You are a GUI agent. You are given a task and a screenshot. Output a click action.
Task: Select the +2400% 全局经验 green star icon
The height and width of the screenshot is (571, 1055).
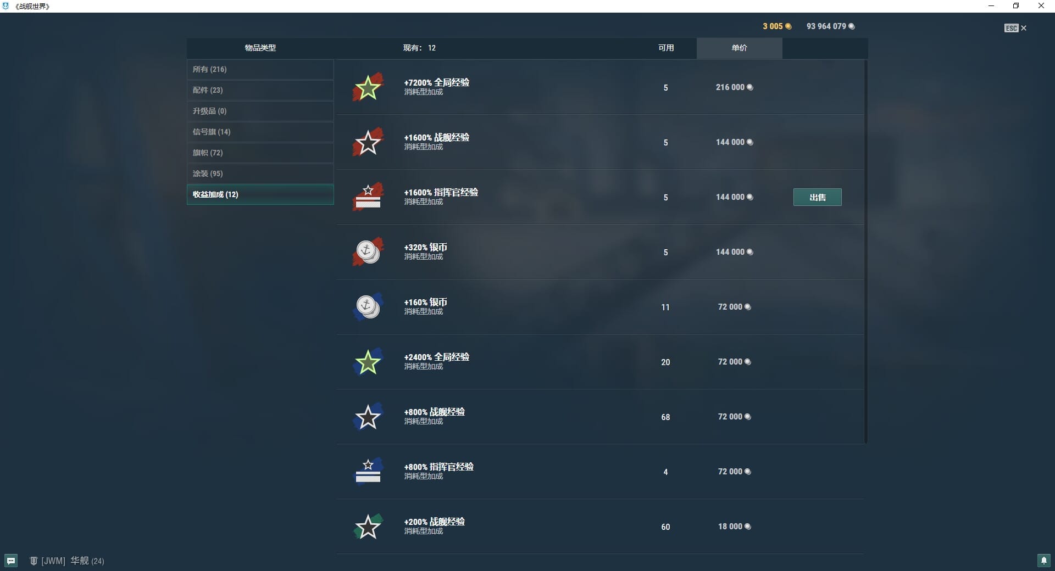tap(368, 362)
